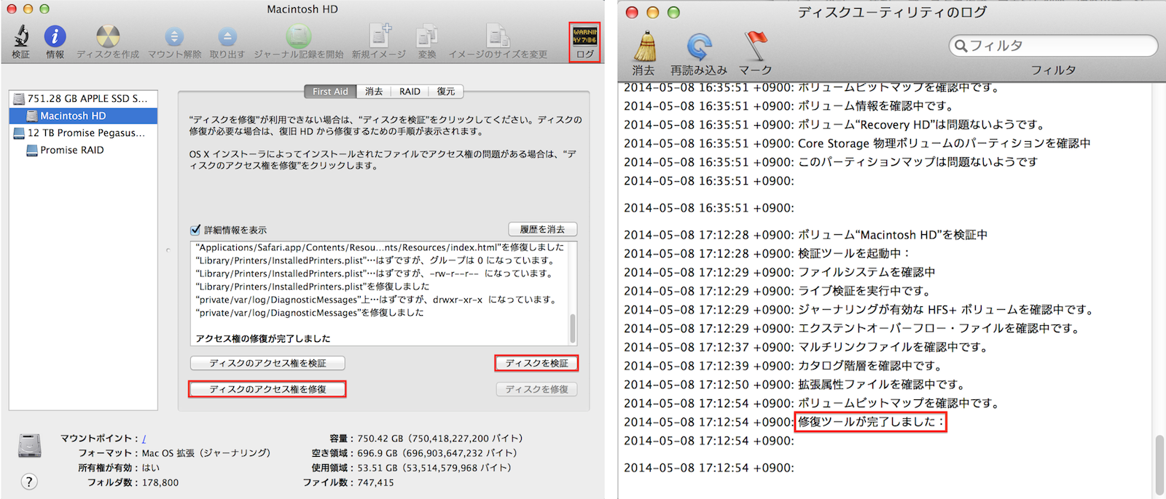Click the result line "private/var/log/DiagnosticMessages"を修復しました
This screenshot has height=499, width=1166.
[x=310, y=313]
